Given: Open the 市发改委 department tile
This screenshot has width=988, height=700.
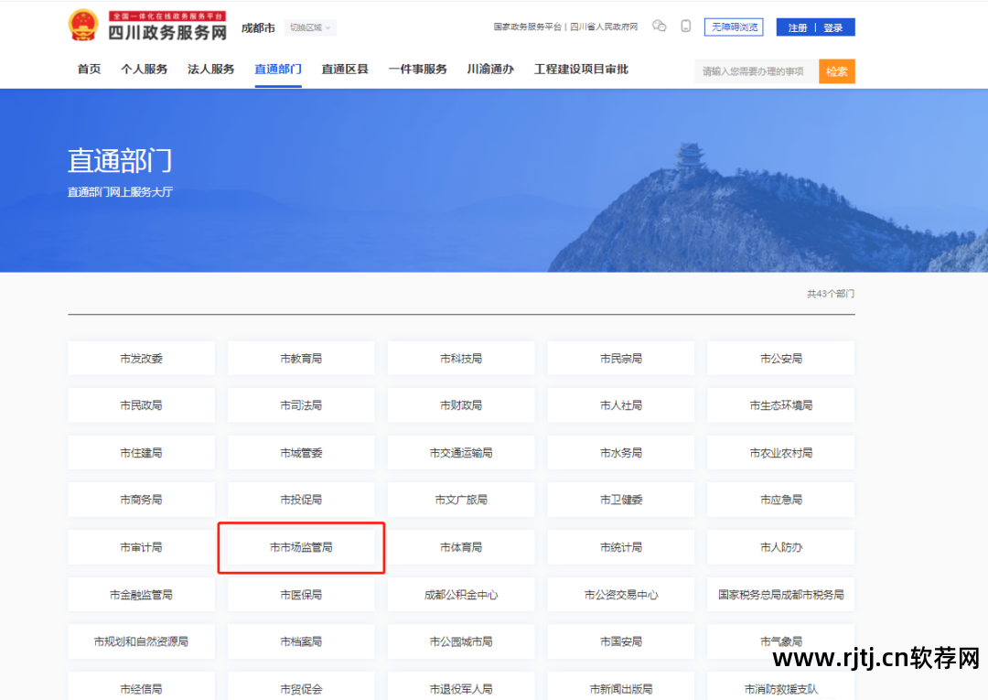Looking at the screenshot, I should 141,359.
